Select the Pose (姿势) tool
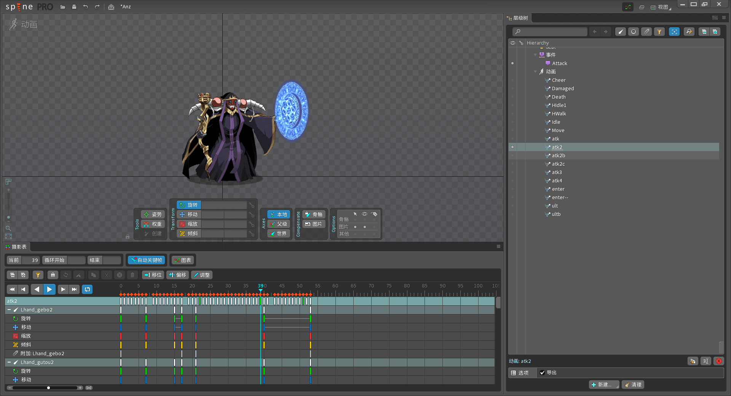The image size is (731, 396). (x=153, y=214)
